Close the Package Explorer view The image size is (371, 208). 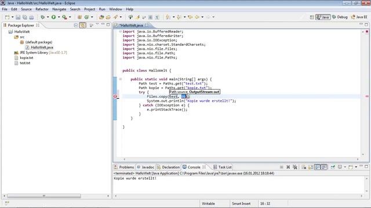pos(38,25)
